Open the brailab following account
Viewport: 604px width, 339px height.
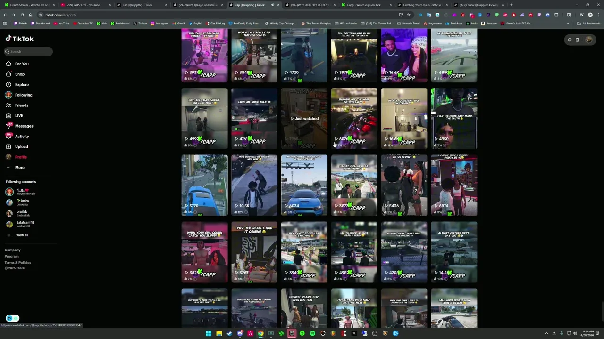point(17,213)
